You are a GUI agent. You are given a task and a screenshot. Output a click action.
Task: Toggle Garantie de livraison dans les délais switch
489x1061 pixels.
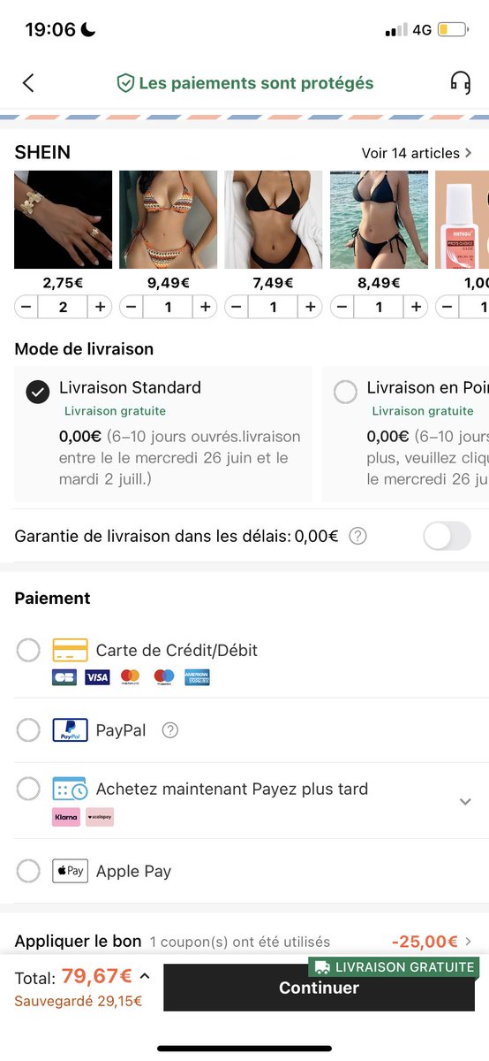coord(447,536)
